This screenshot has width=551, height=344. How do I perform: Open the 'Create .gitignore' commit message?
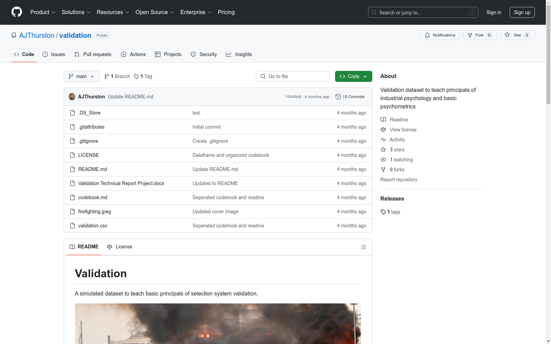(210, 141)
